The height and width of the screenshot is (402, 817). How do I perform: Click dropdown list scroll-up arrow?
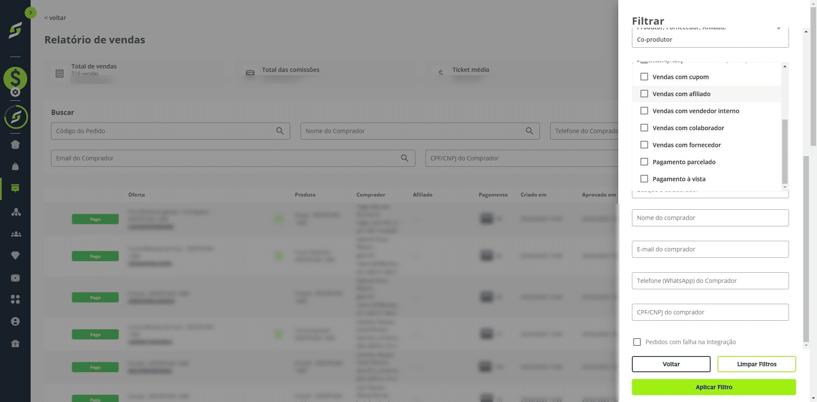point(785,66)
